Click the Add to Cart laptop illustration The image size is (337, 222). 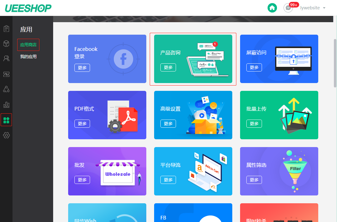coord(207,171)
